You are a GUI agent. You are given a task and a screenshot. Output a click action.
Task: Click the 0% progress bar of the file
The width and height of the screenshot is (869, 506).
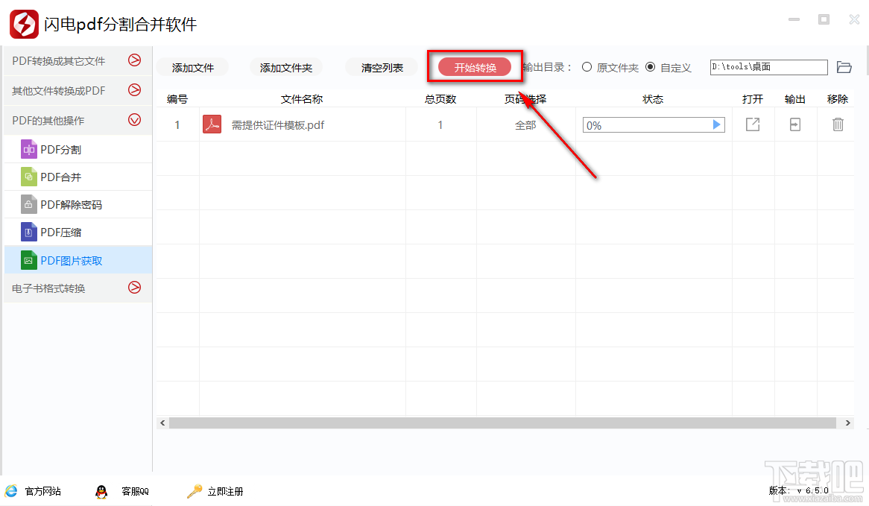(x=653, y=124)
